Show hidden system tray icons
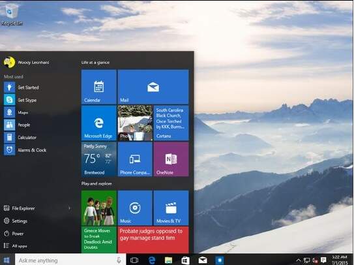 click(x=298, y=260)
